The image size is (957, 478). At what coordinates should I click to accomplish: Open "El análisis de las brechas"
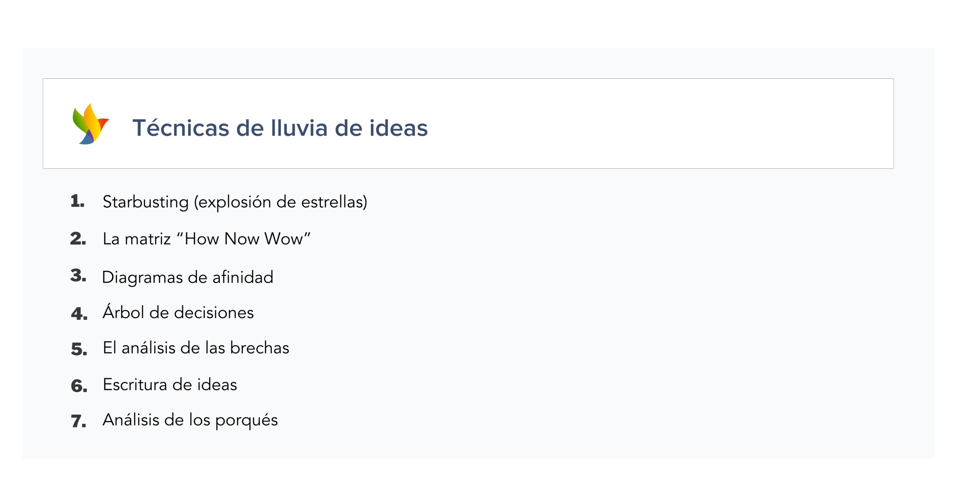(x=196, y=348)
